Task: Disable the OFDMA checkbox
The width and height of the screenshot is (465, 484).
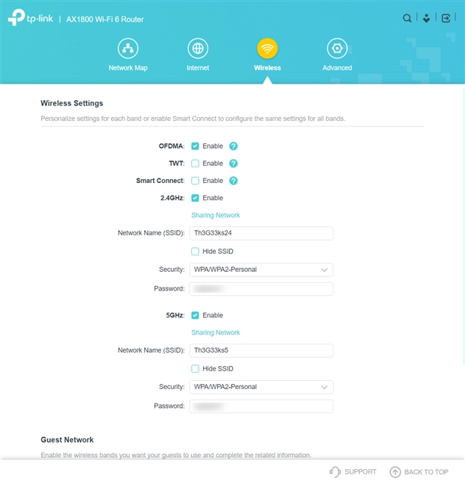Action: click(x=195, y=146)
